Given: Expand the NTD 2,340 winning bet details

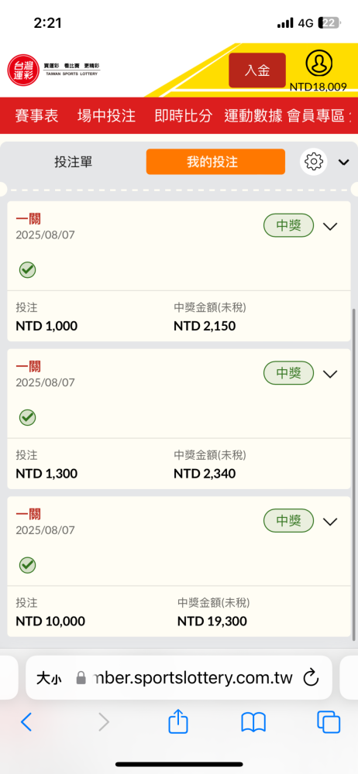Looking at the screenshot, I should coord(330,374).
